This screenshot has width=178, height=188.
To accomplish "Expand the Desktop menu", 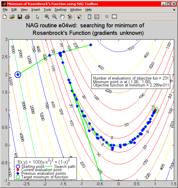I will pos(61,10).
